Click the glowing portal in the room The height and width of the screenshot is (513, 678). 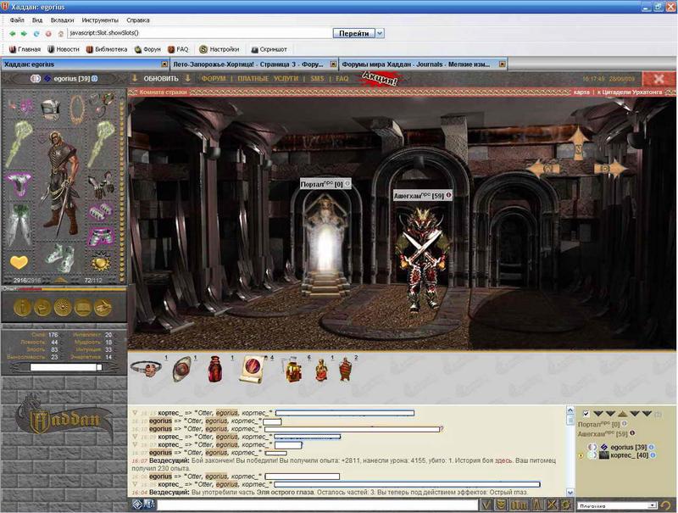(x=325, y=247)
